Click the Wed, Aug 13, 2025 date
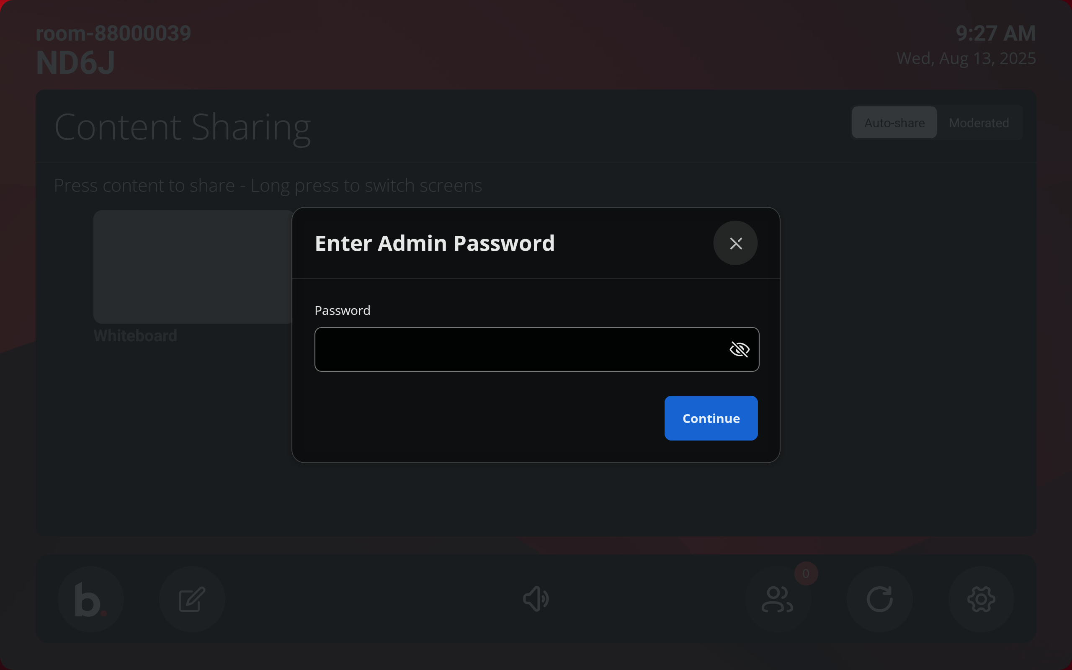The image size is (1072, 670). [966, 59]
